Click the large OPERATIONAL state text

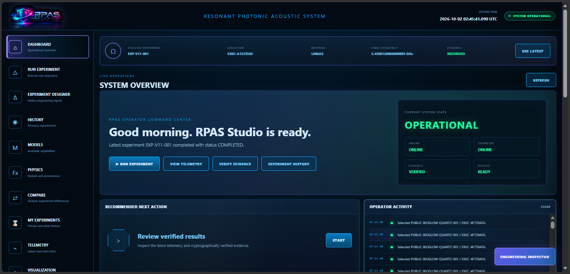tap(441, 125)
